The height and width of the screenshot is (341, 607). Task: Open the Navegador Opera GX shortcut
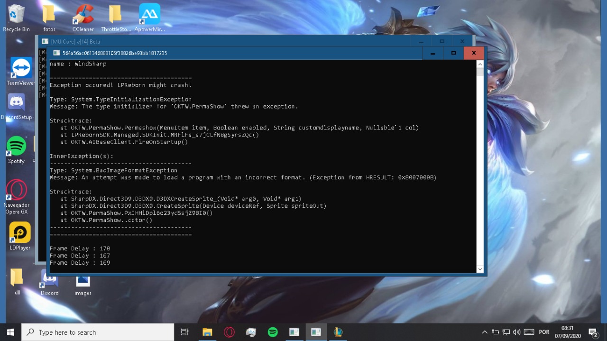[x=16, y=196]
